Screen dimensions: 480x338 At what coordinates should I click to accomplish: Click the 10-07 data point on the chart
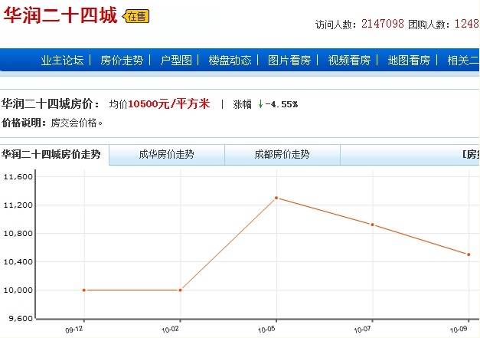coord(373,225)
